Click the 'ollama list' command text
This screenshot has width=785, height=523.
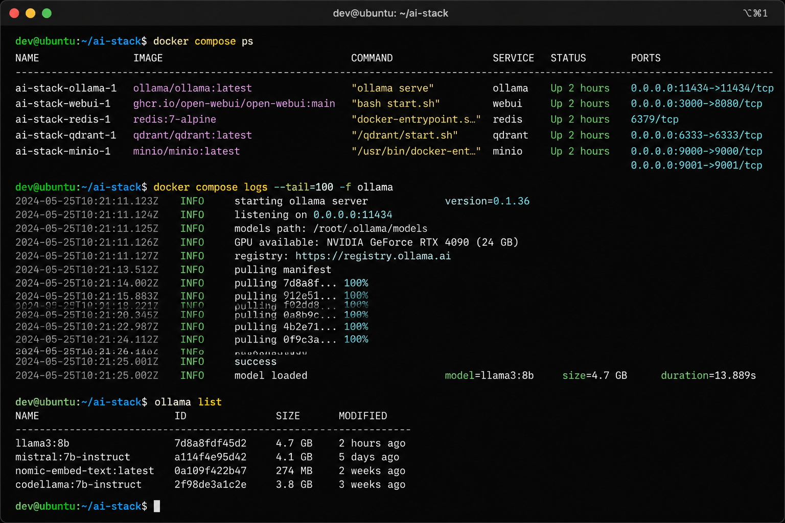pos(188,402)
